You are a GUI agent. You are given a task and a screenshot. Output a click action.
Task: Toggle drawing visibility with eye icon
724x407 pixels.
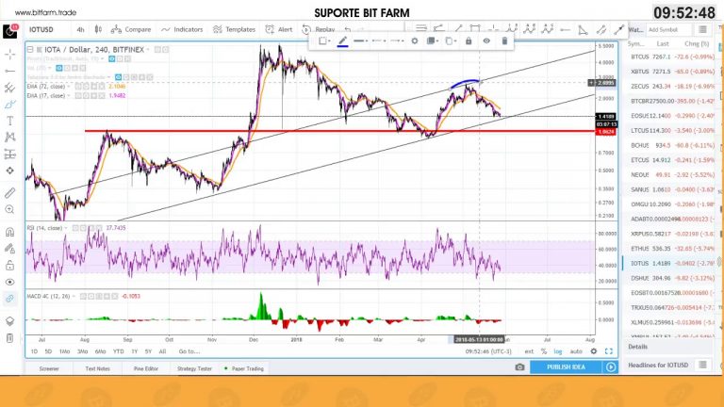[x=486, y=41]
